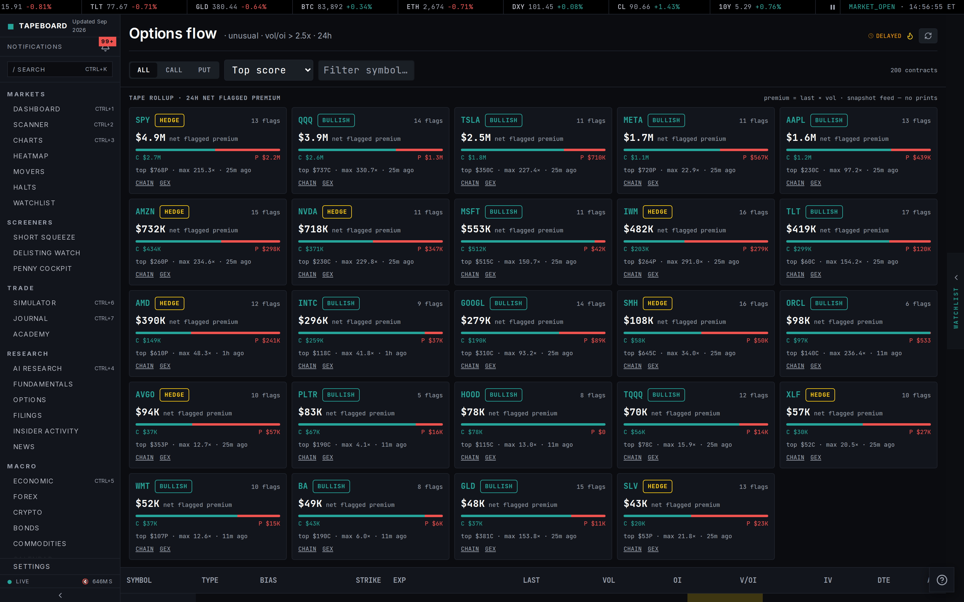Click the XLF HEDGE badge
Viewport: 964px width, 602px height.
(x=820, y=395)
